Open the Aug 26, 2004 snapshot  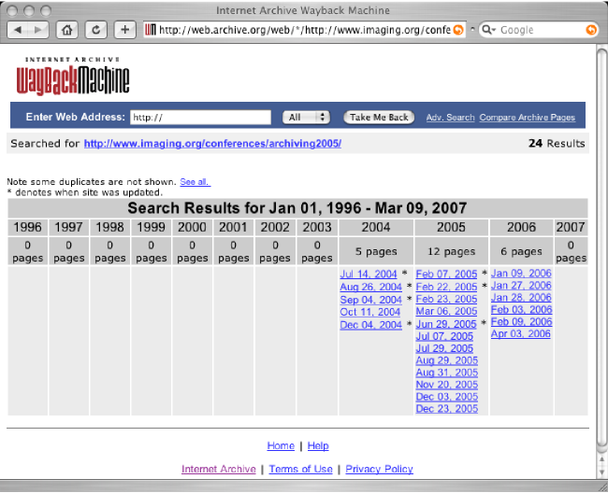[370, 288]
